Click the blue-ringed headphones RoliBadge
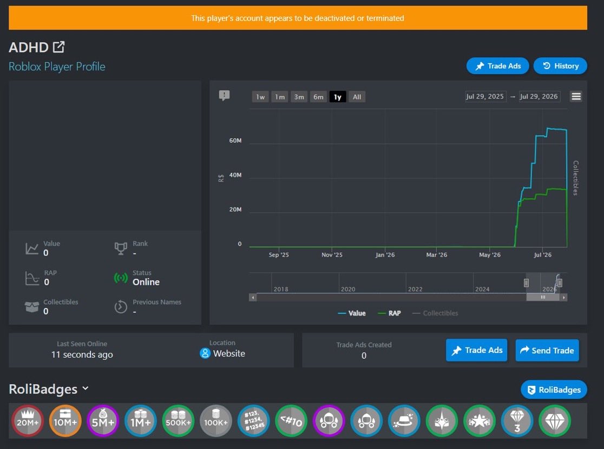 (366, 421)
